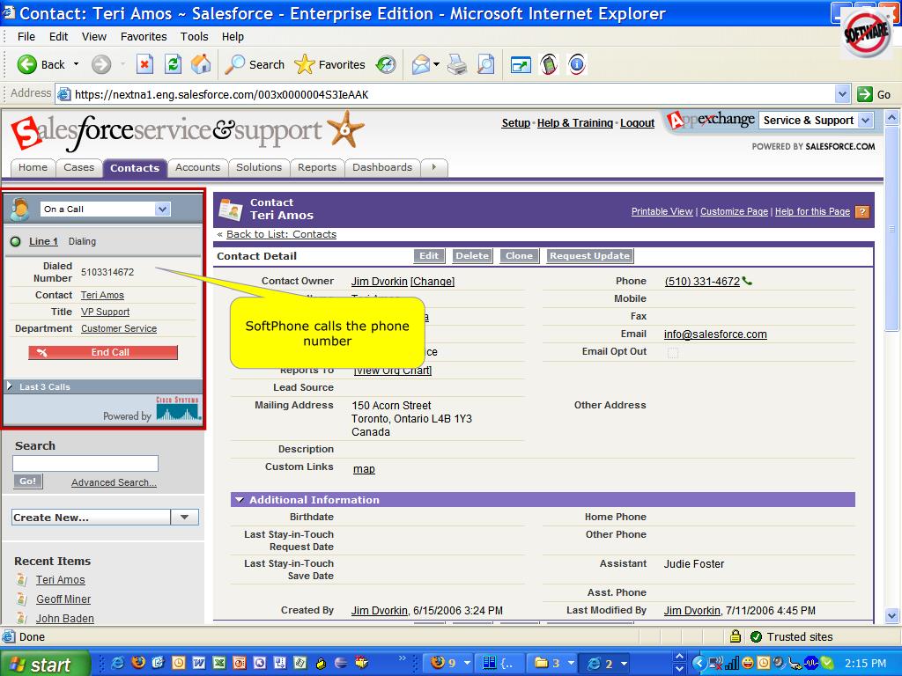902x676 pixels.
Task: Open the Tools menu
Action: pyautogui.click(x=194, y=36)
